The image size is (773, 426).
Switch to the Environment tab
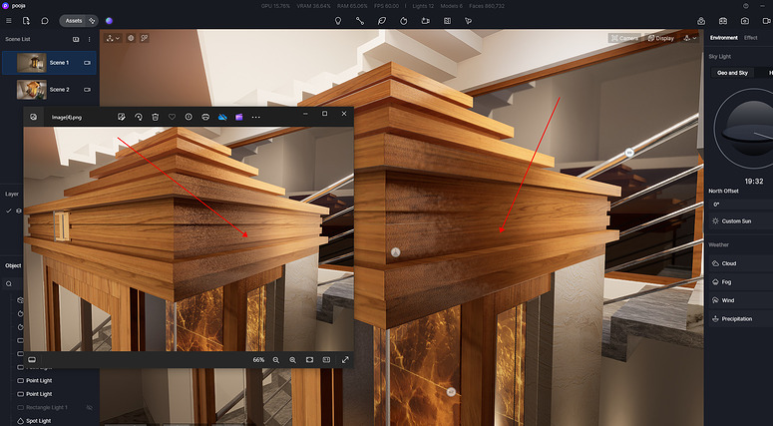coord(724,38)
